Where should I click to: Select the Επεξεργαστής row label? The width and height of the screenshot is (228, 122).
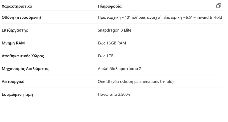(x=15, y=30)
